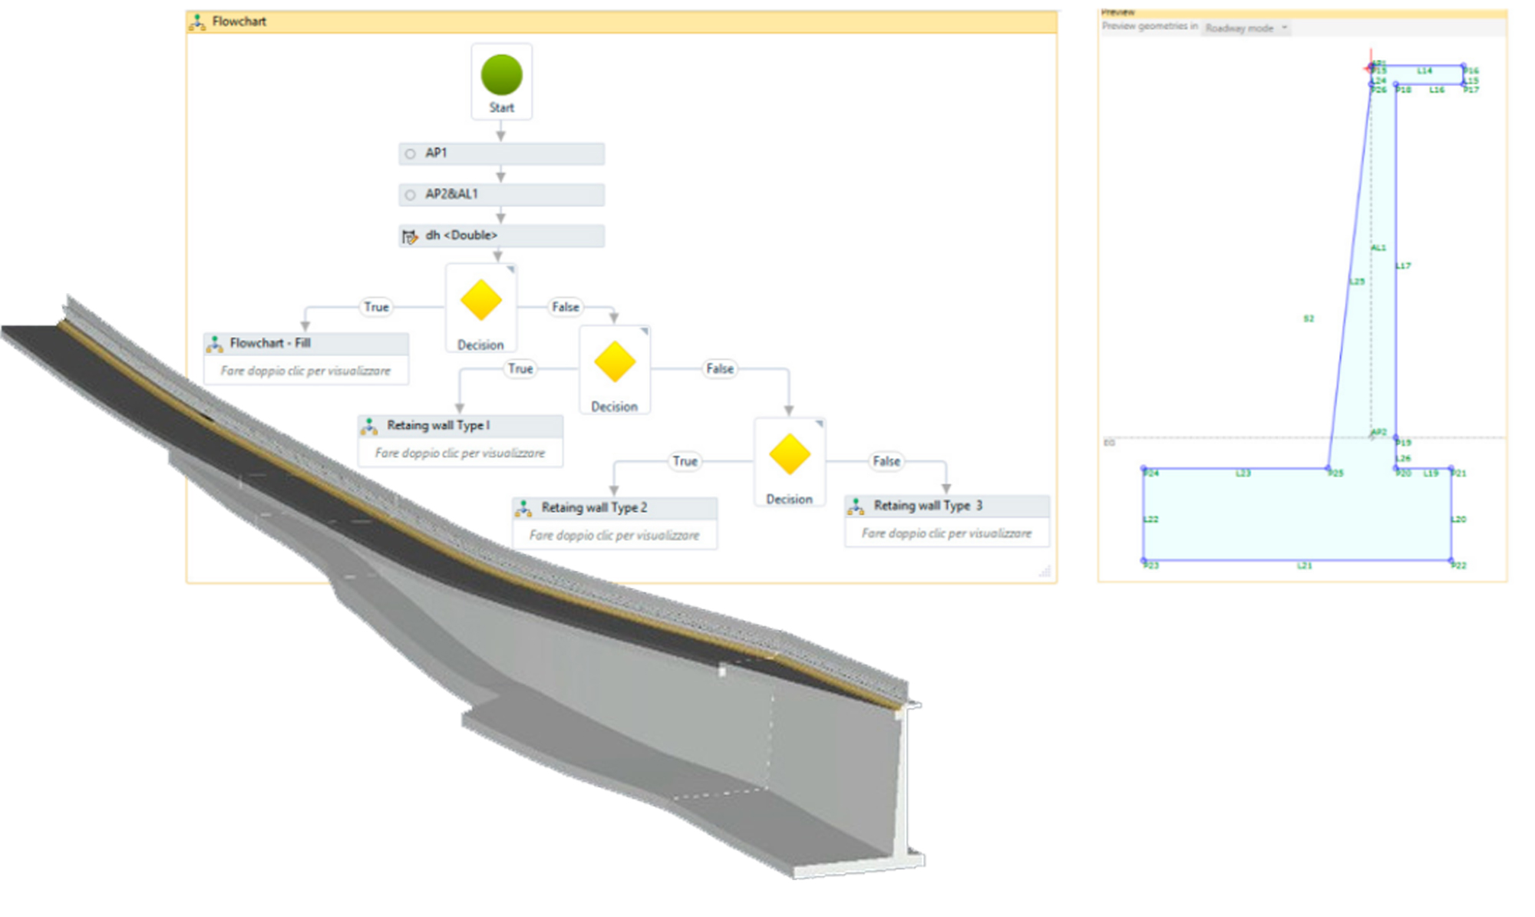Select point P23 at footing bottom-left corner

tap(1144, 561)
